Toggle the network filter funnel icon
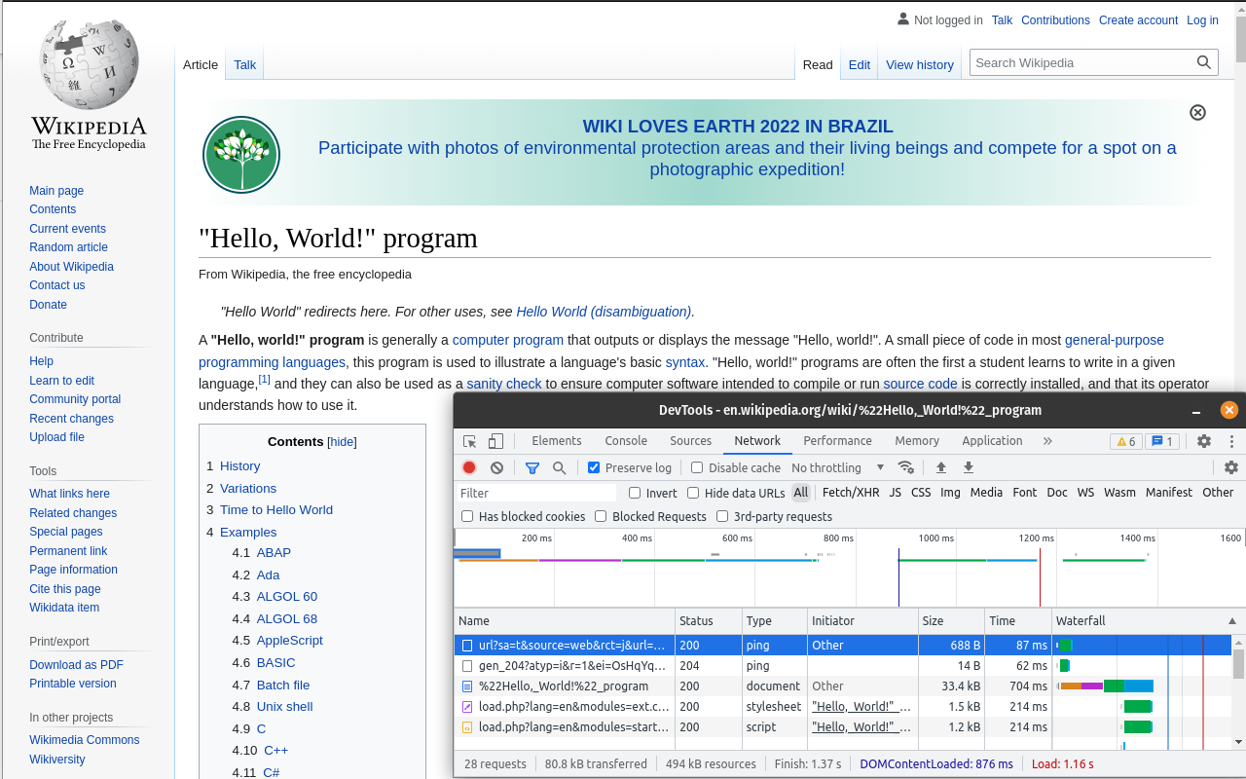The height and width of the screenshot is (779, 1246). [x=532, y=467]
